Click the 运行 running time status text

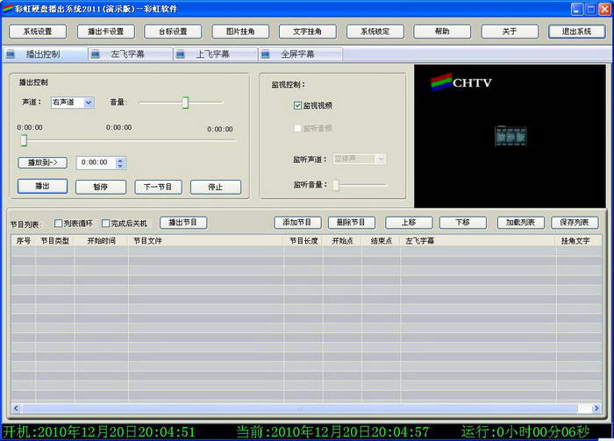pyautogui.click(x=525, y=432)
